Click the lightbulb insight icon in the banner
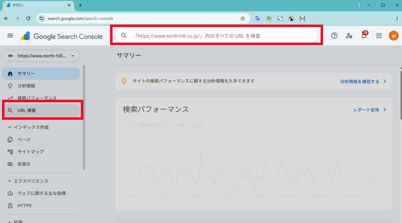This screenshot has width=402, height=223. 124,81
